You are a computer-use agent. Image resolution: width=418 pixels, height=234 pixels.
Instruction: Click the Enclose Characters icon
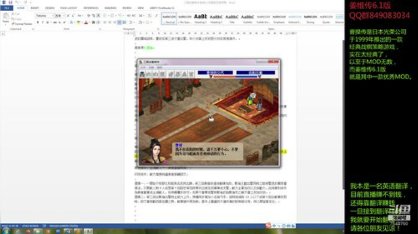(x=98, y=23)
